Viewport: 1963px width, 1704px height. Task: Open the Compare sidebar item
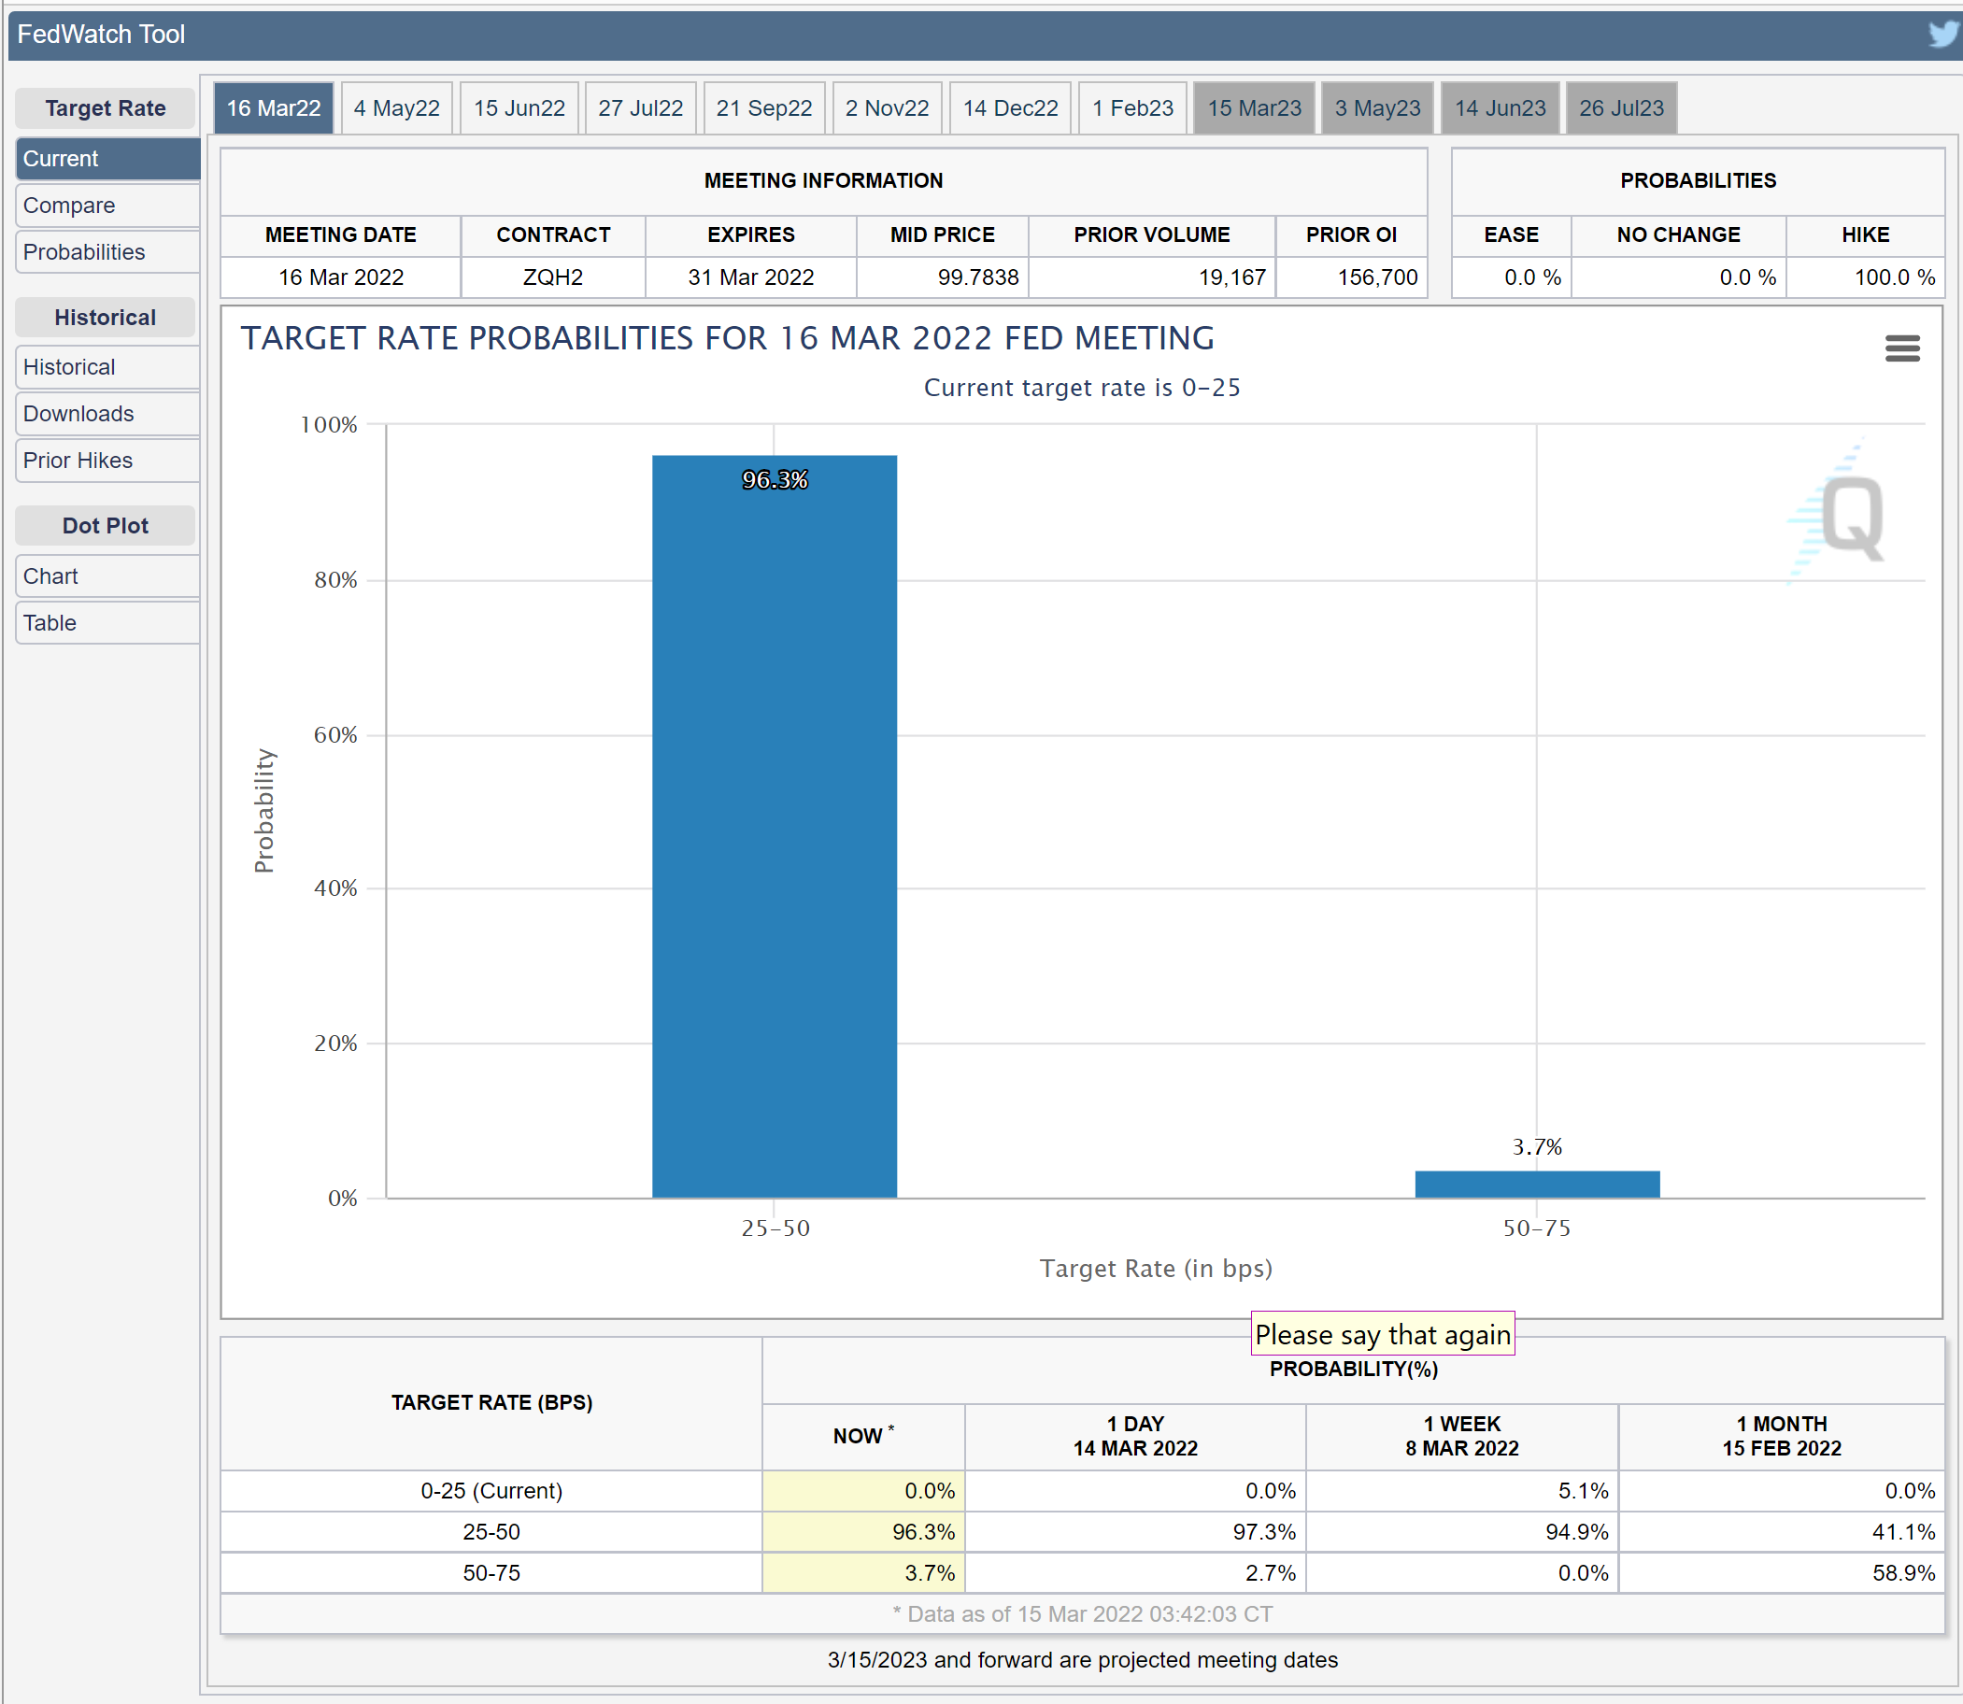[x=107, y=206]
